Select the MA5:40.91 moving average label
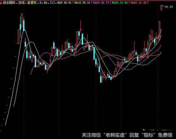 pos(64,2)
